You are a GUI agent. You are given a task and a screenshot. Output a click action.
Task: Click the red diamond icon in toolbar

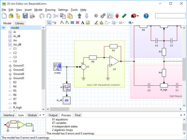pos(117,16)
